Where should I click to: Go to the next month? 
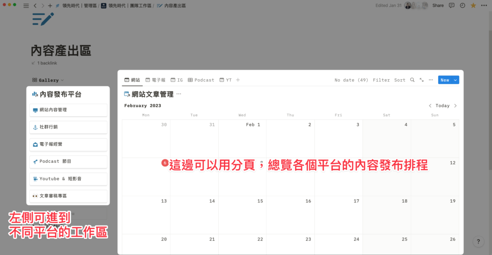point(455,106)
